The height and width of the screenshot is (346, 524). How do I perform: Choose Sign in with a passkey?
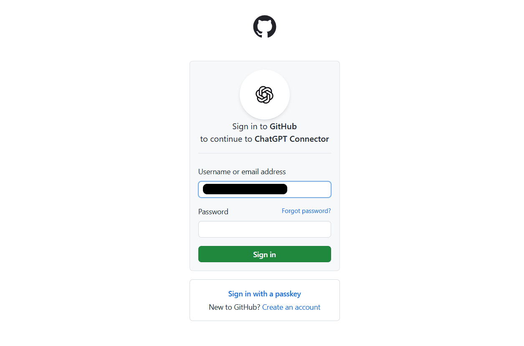click(x=265, y=294)
